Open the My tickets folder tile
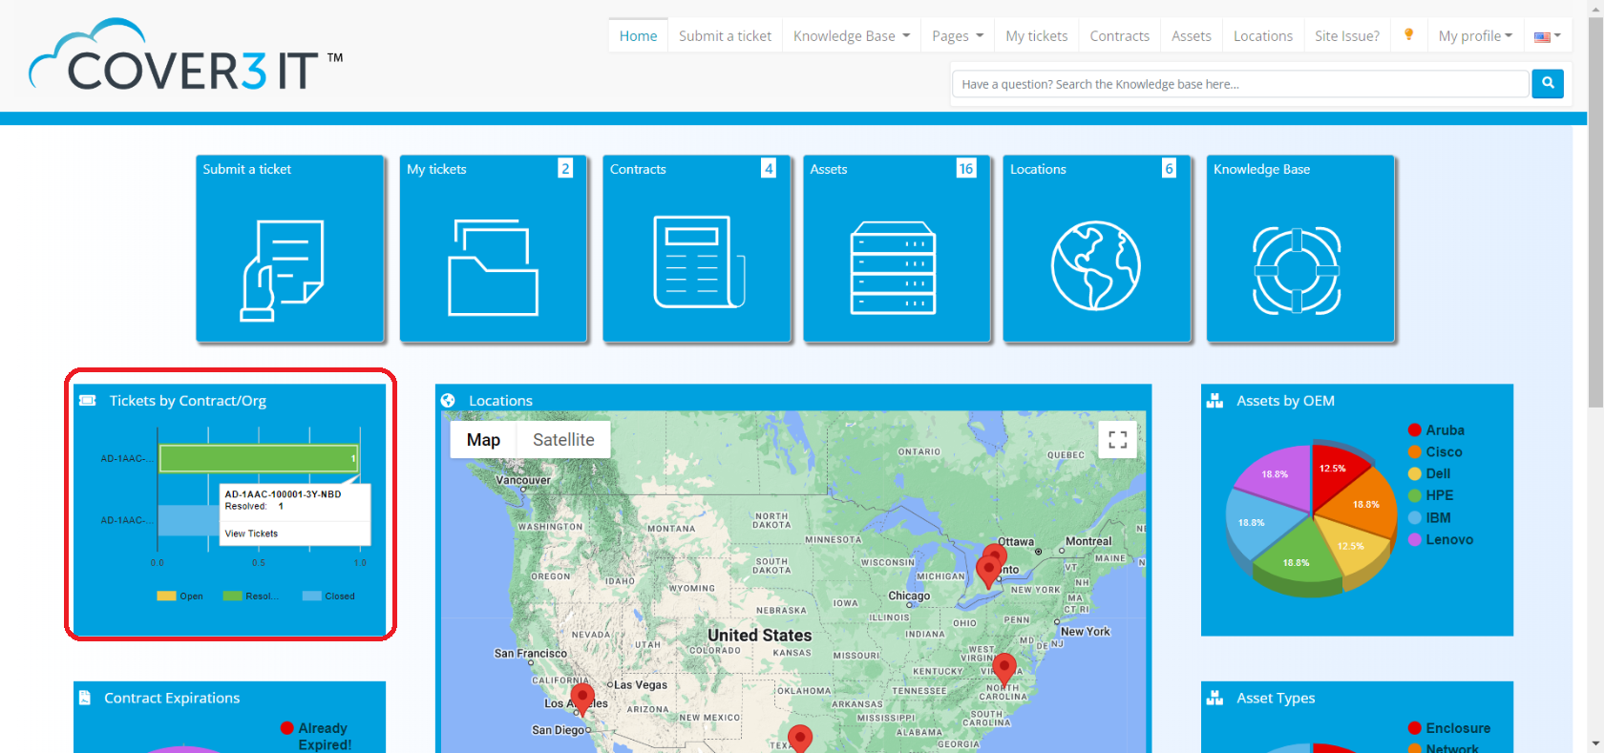Image resolution: width=1605 pixels, height=753 pixels. click(493, 267)
